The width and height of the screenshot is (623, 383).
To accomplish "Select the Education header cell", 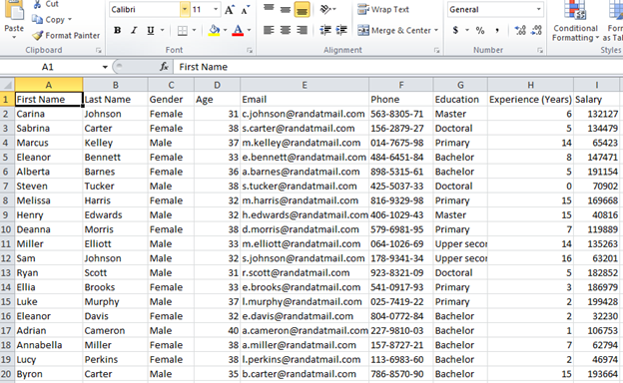I will pyautogui.click(x=460, y=99).
